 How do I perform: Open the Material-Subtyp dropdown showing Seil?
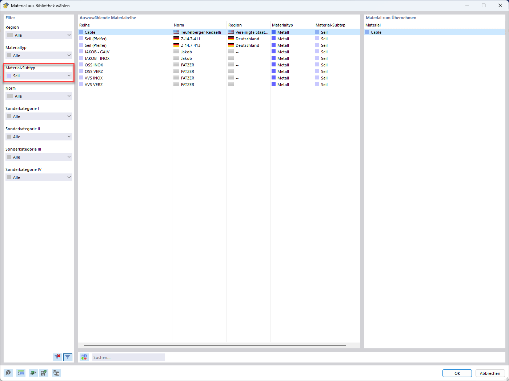pyautogui.click(x=39, y=76)
